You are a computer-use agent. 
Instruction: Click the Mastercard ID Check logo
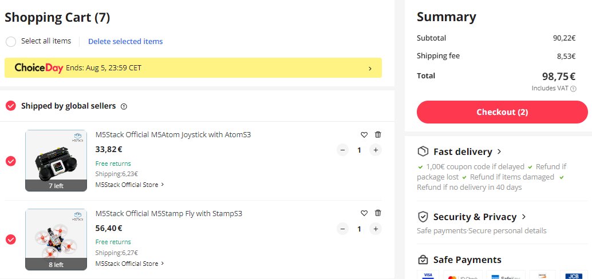[x=463, y=276]
